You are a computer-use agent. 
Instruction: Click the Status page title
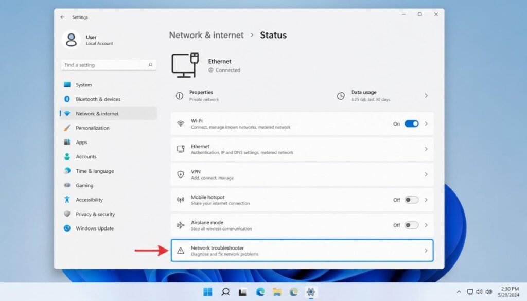(x=273, y=35)
